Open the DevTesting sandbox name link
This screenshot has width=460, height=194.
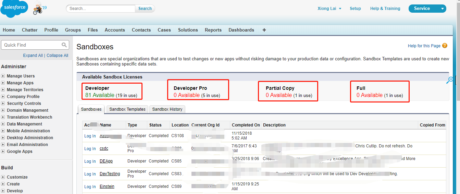pyautogui.click(x=110, y=174)
